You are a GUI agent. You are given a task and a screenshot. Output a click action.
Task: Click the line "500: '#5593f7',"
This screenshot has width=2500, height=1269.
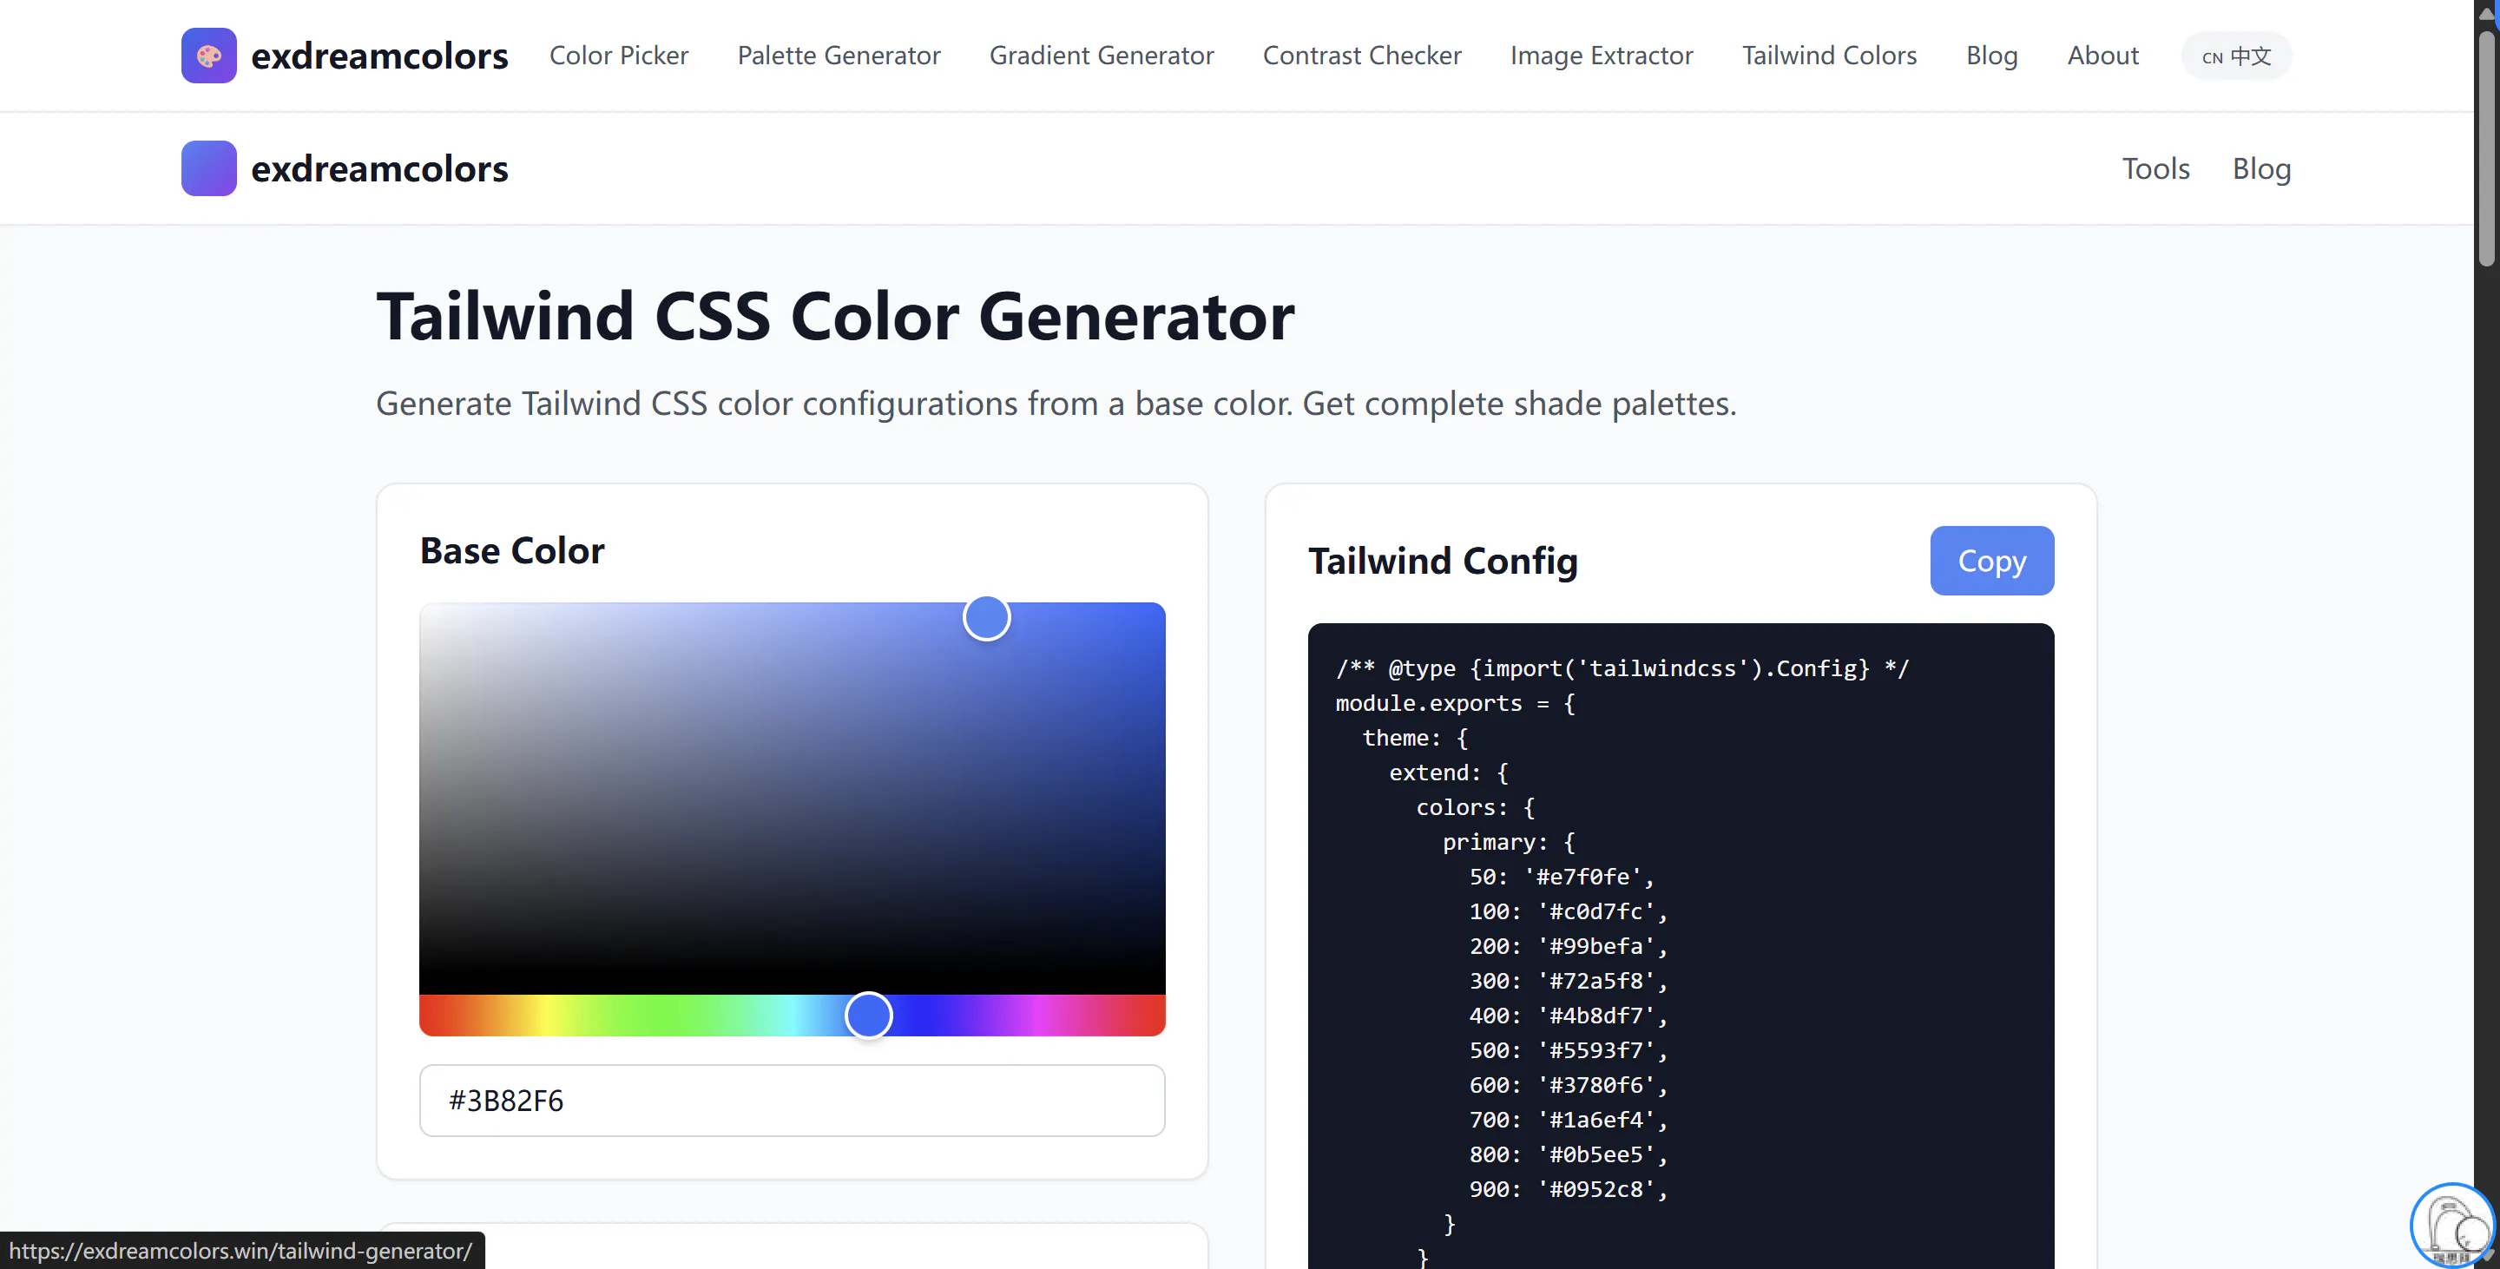click(x=1569, y=1051)
